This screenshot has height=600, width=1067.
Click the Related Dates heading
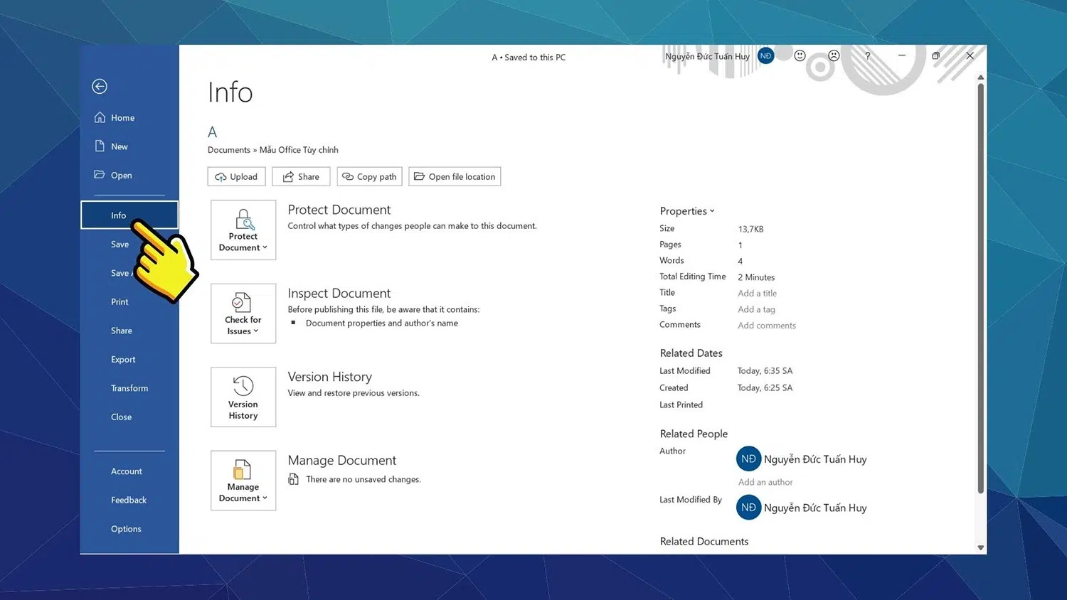(x=691, y=353)
